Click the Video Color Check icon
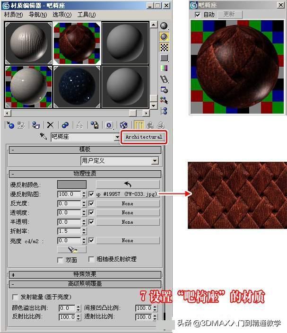This screenshot has height=333, width=287. (x=164, y=68)
